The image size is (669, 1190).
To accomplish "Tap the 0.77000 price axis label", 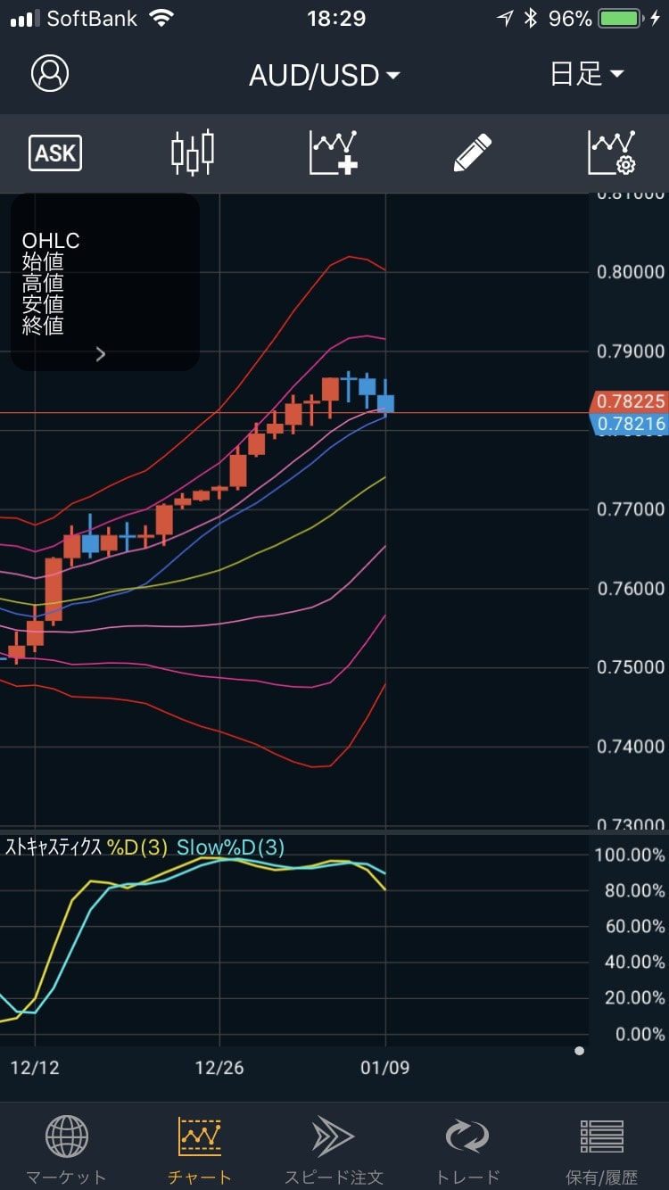I will click(x=631, y=509).
